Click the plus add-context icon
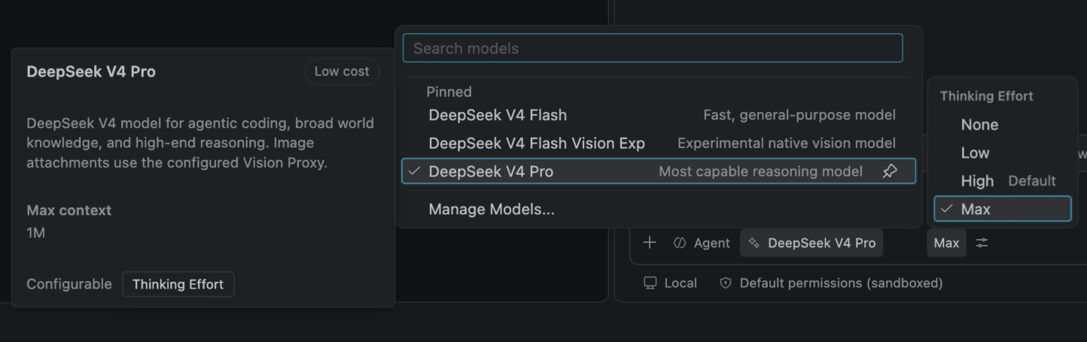 pos(650,243)
